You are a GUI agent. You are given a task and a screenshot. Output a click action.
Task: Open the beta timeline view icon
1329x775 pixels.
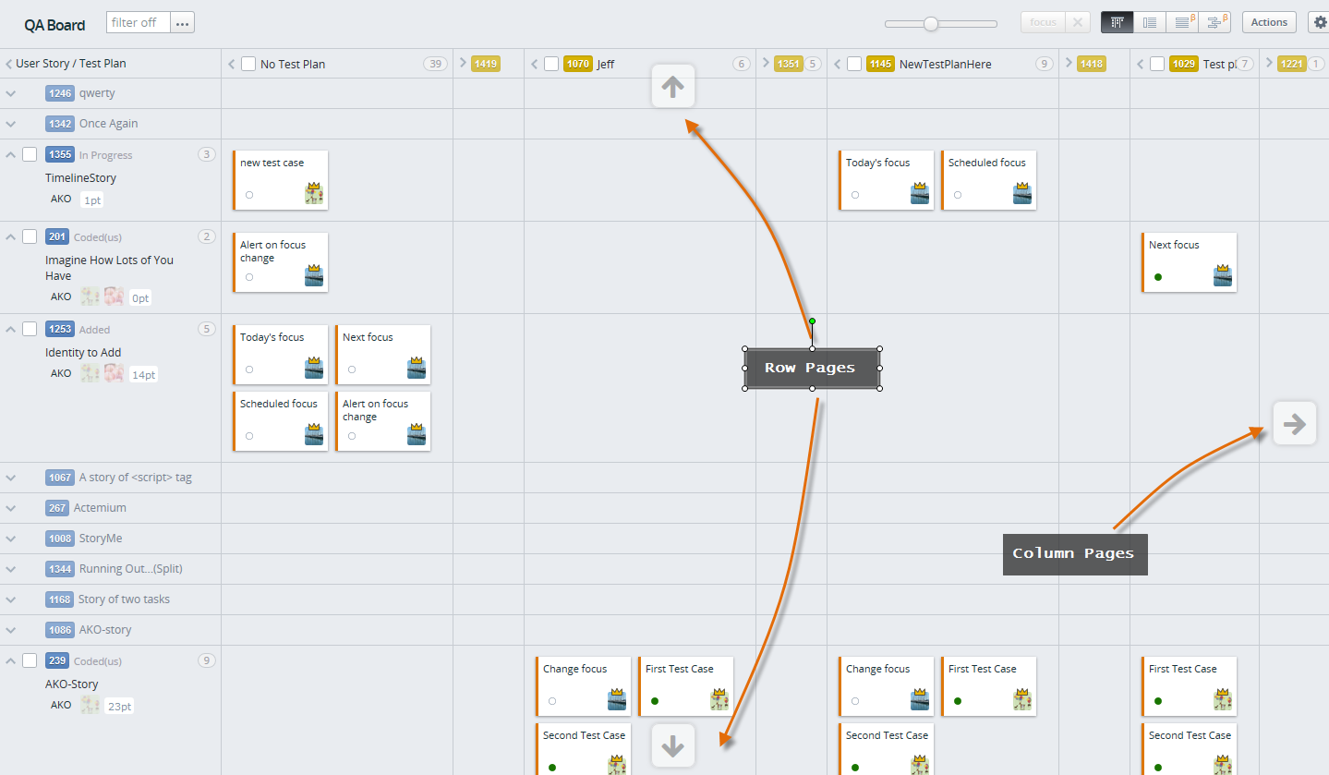(x=1214, y=22)
